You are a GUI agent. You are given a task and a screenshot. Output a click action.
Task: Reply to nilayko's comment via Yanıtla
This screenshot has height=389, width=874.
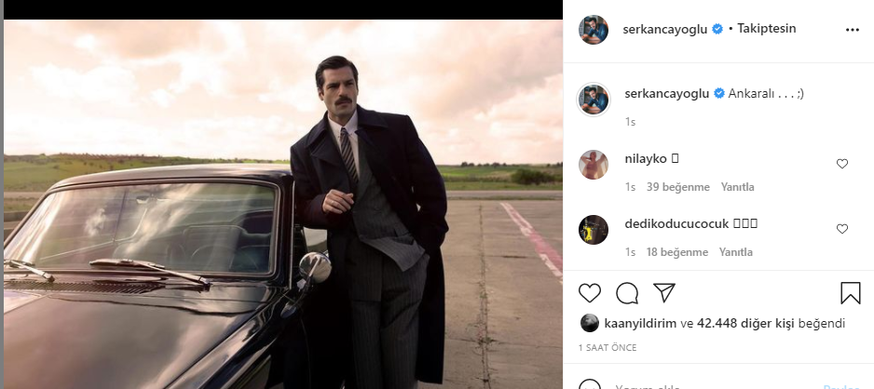point(737,187)
